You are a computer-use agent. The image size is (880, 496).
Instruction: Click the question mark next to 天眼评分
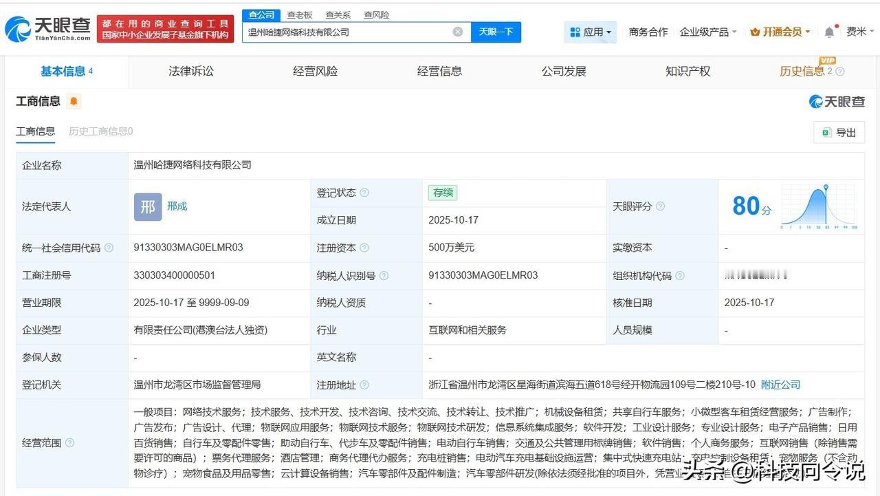coord(659,206)
